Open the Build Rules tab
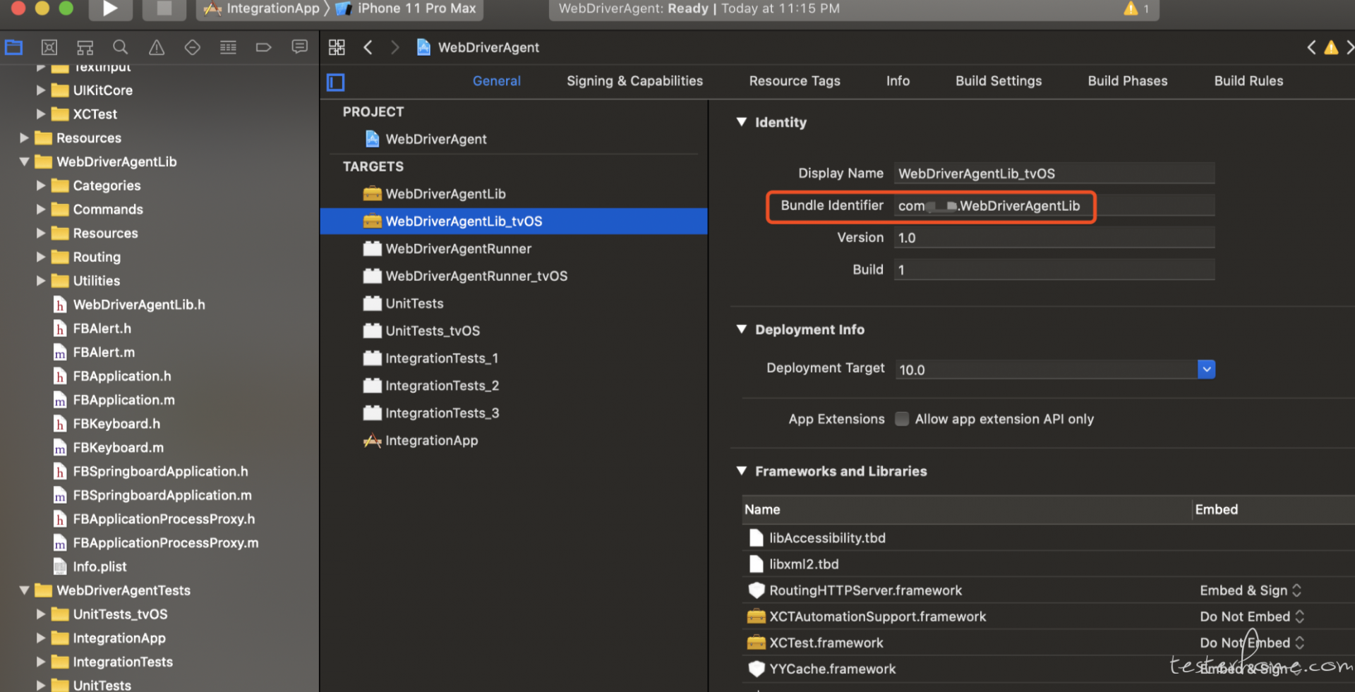The height and width of the screenshot is (692, 1355). point(1248,81)
